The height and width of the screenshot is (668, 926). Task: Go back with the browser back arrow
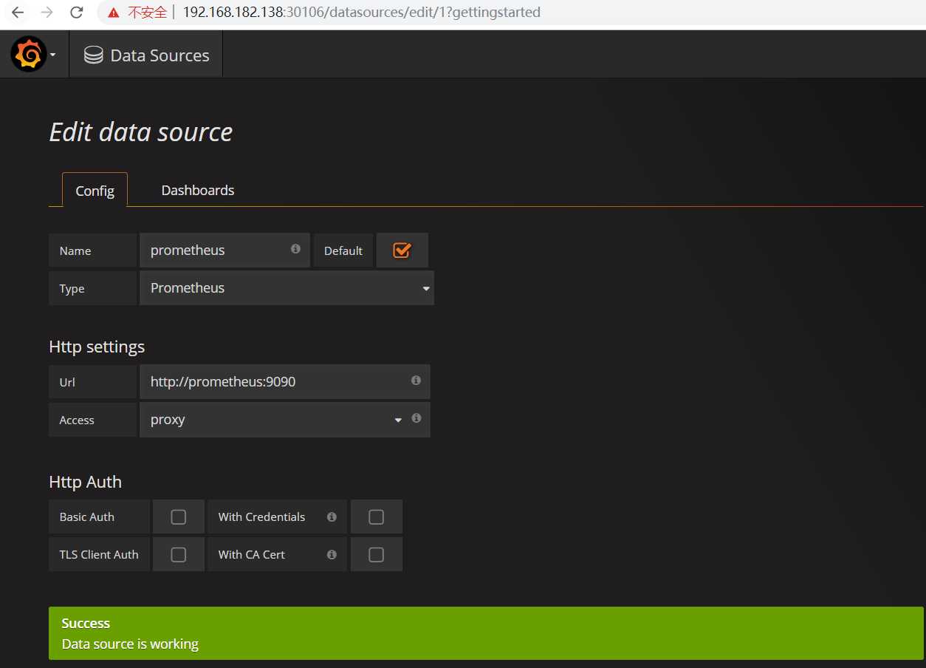tap(18, 13)
